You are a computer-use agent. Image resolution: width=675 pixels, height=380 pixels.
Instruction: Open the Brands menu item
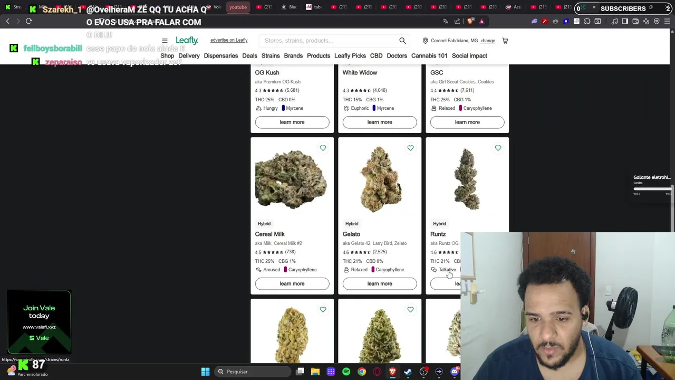[x=293, y=56]
